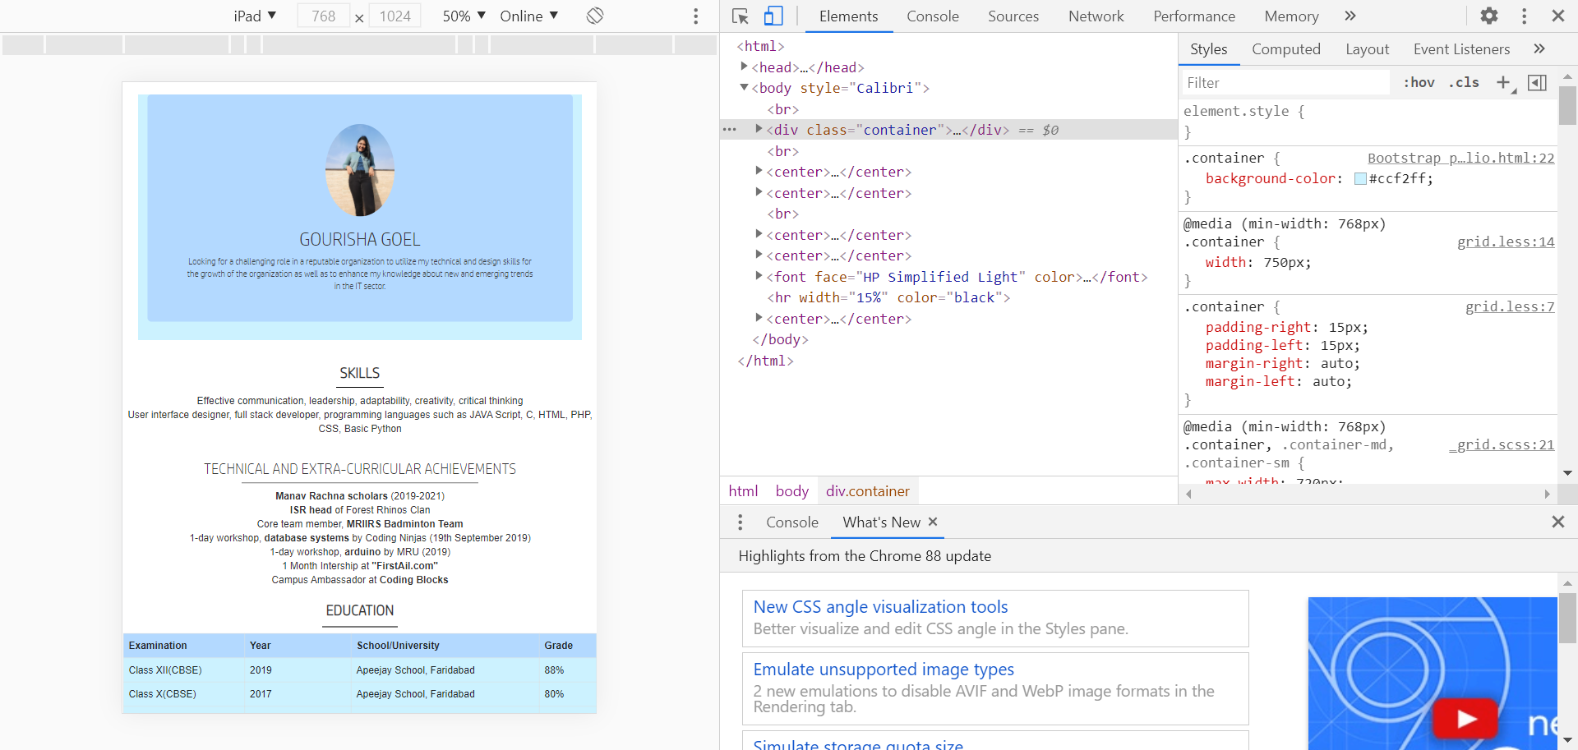Click the show Computed sidebar icon
This screenshot has width=1578, height=750.
coord(1536,82)
